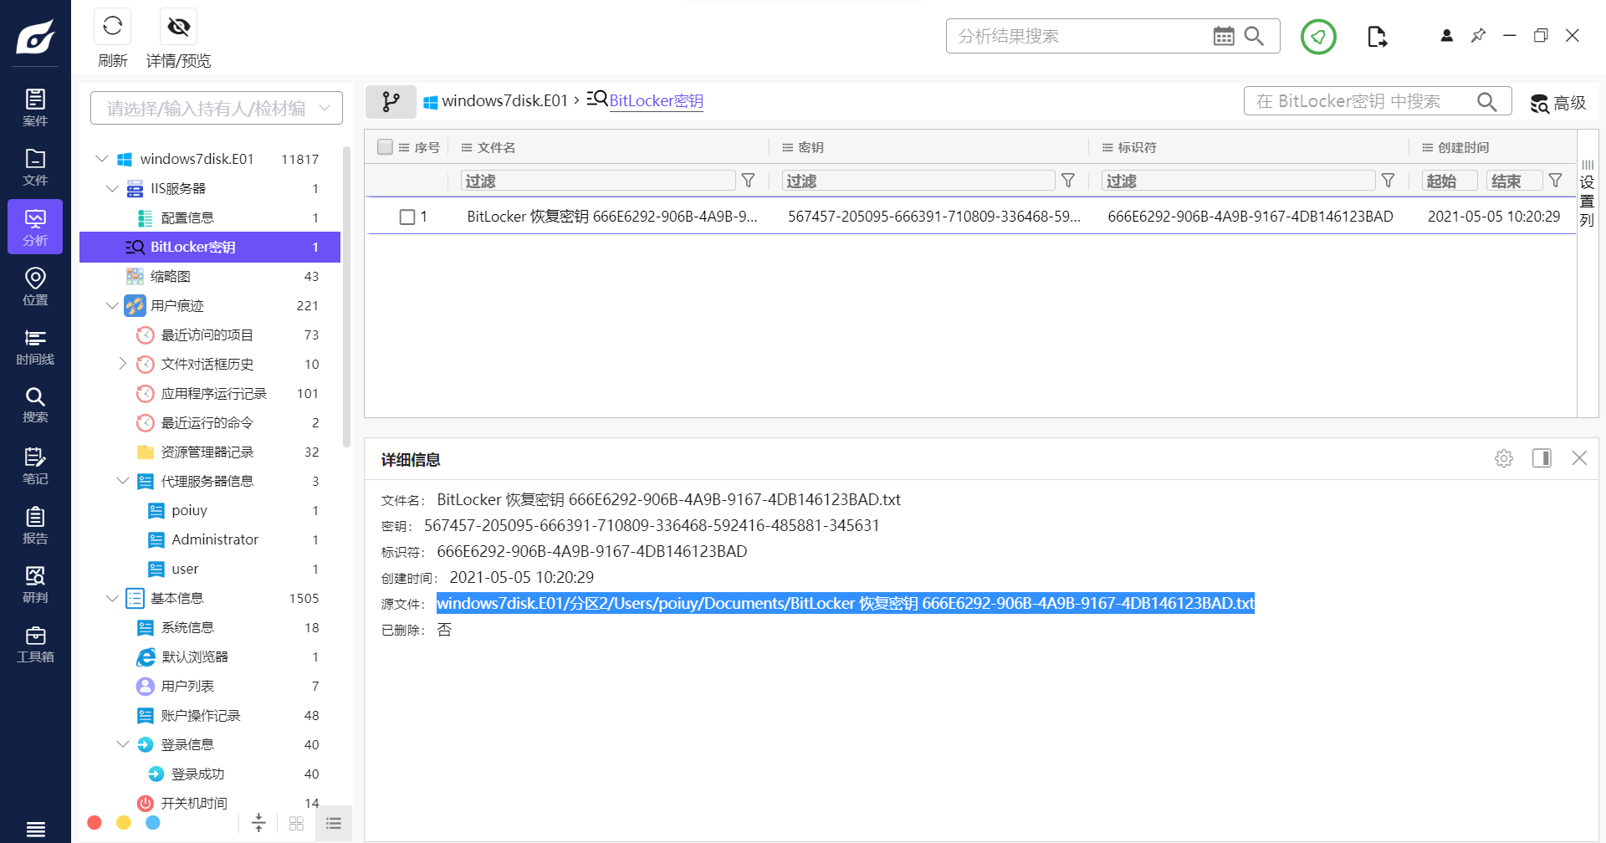Image resolution: width=1606 pixels, height=843 pixels.
Task: Switch to grid view icon in tree footer
Action: 296,824
